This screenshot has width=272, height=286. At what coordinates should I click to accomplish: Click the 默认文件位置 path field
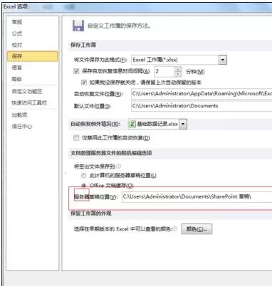(202, 106)
